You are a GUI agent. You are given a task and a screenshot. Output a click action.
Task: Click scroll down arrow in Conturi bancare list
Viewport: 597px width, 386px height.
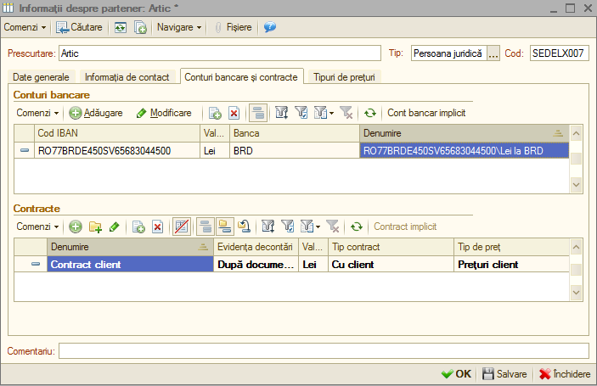pyautogui.click(x=576, y=185)
